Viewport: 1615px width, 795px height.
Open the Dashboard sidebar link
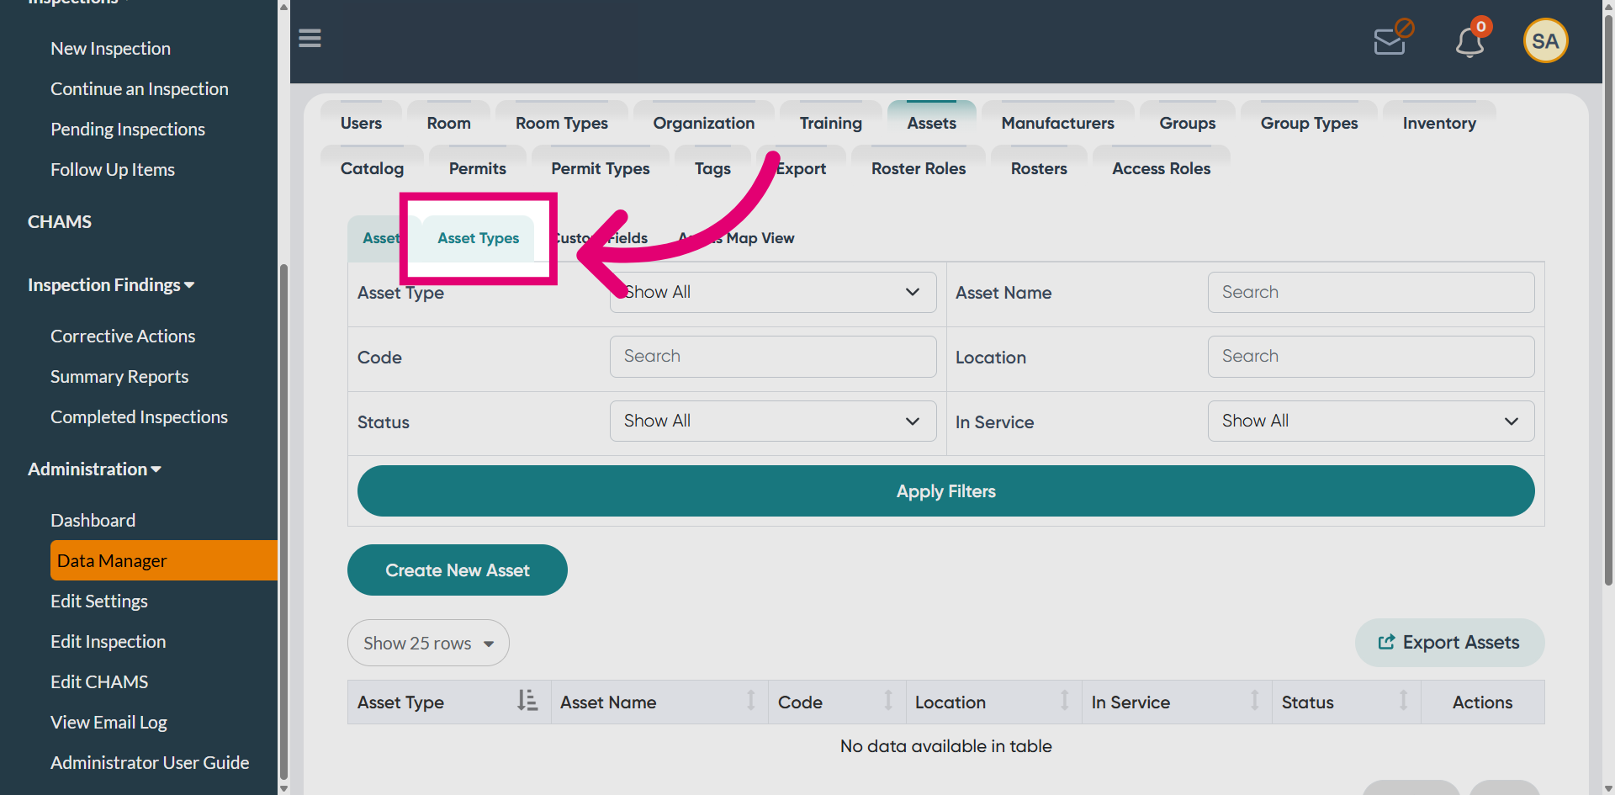(93, 521)
